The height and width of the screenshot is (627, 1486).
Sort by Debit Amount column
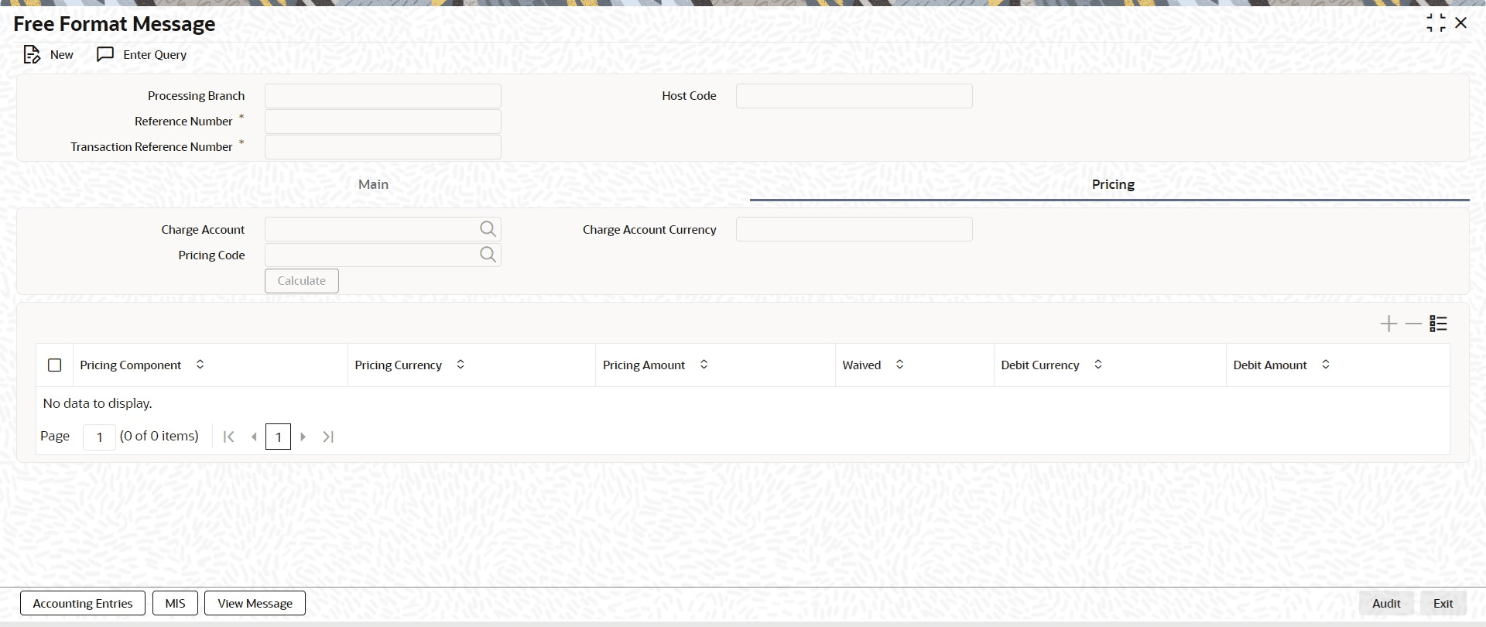click(1325, 365)
